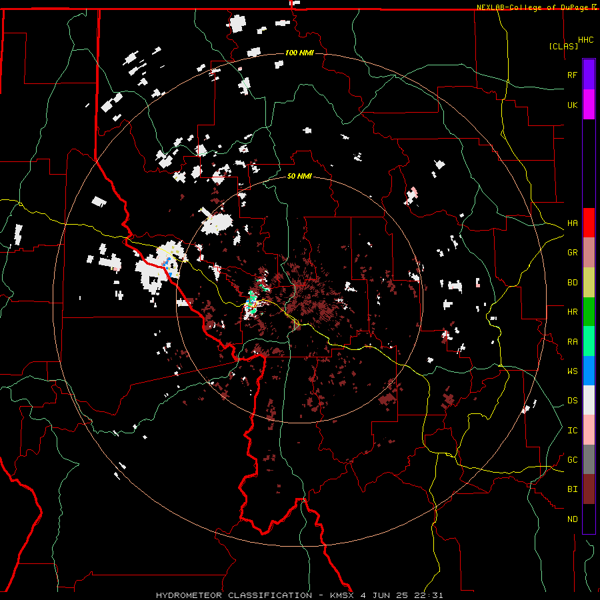Click the BI brown legend color block
This screenshot has height=600, width=600.
point(589,489)
